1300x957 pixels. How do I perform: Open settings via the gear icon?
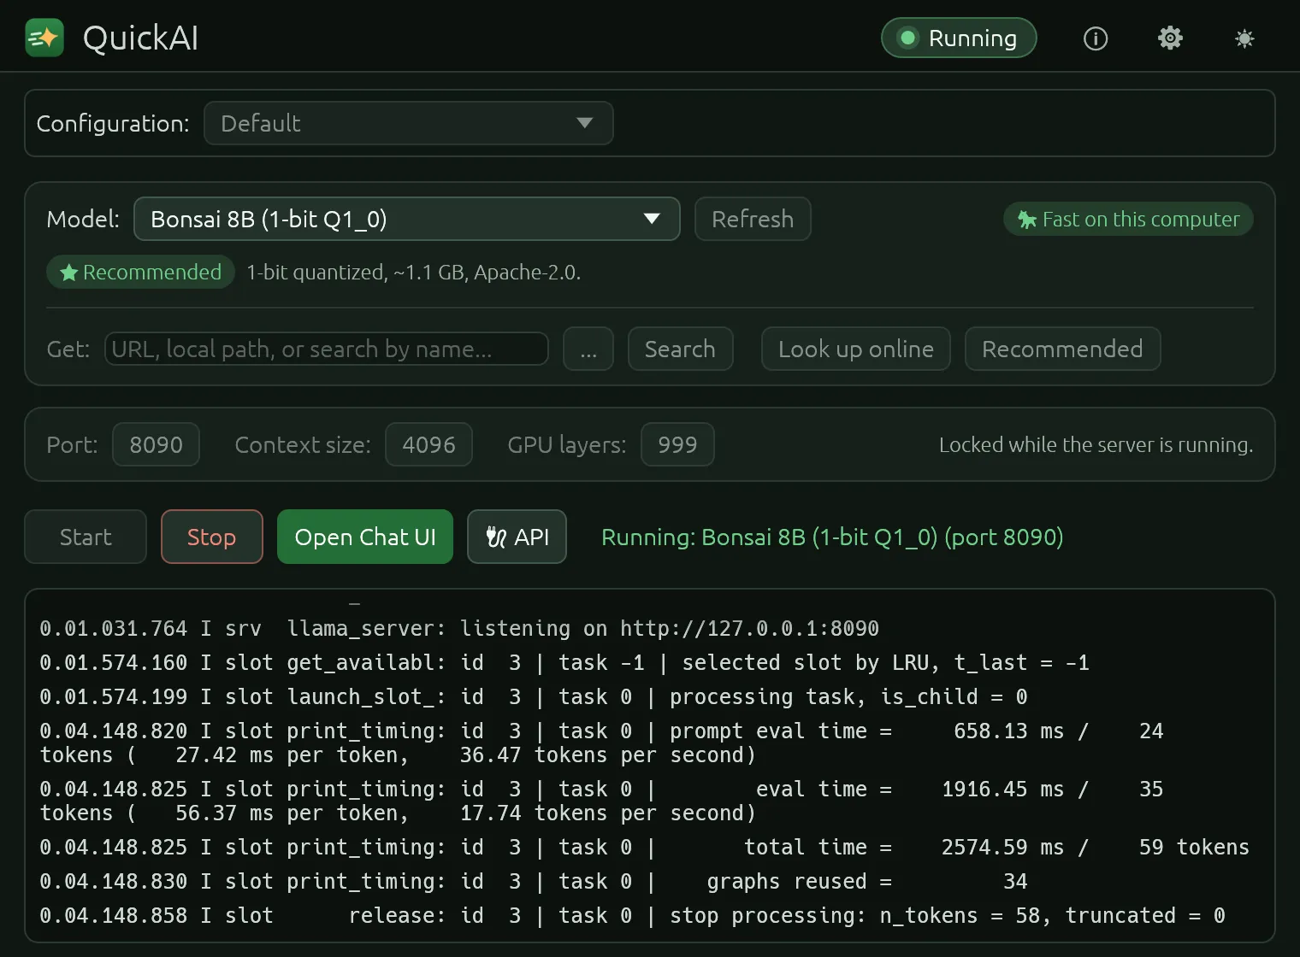[1170, 38]
